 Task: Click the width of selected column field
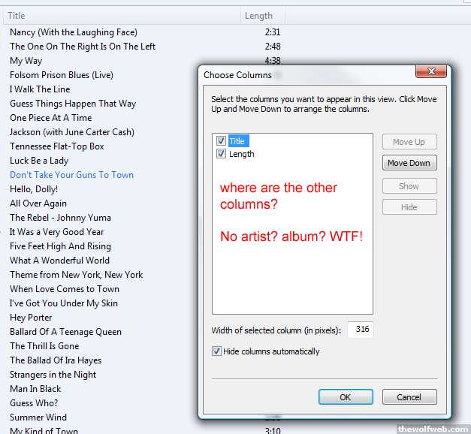[360, 330]
